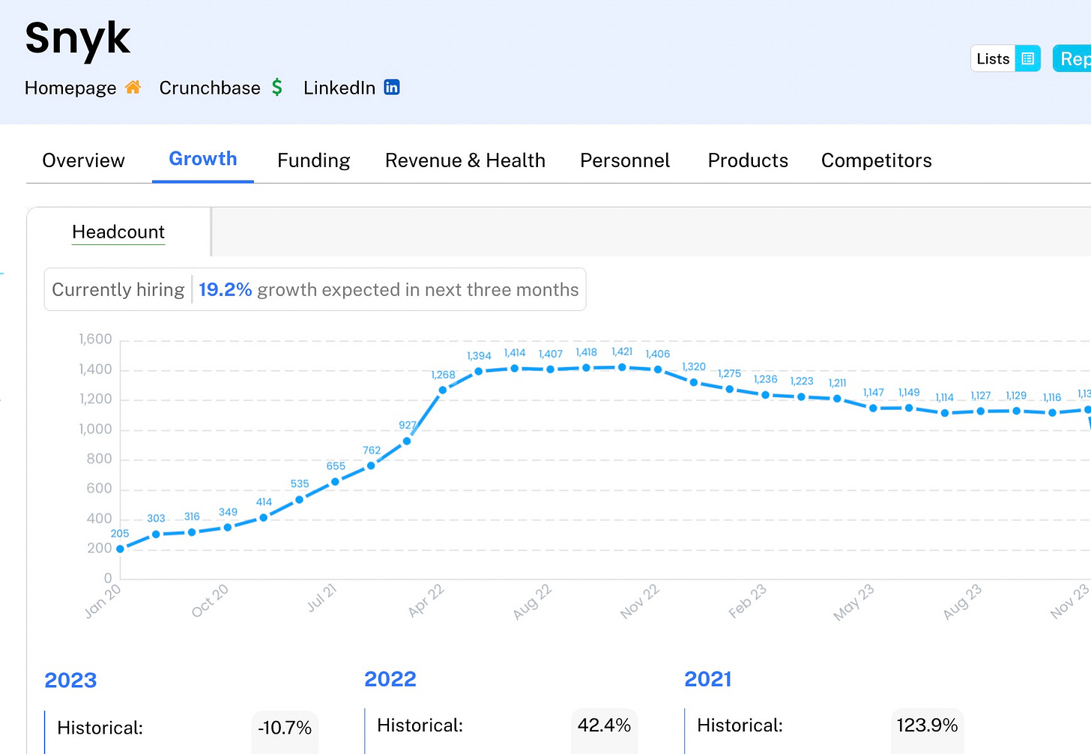Viewport: 1091px width, 754px height.
Task: Click the chart point labeled 1,127
Action: 981,411
